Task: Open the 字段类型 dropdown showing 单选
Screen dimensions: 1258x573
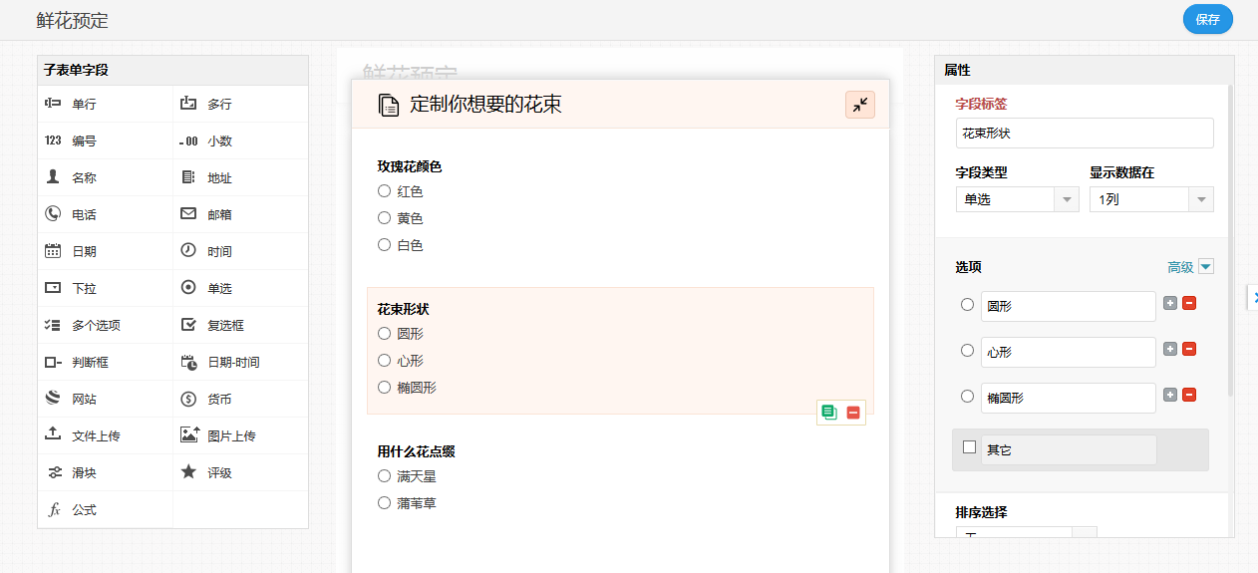Action: [x=1017, y=199]
